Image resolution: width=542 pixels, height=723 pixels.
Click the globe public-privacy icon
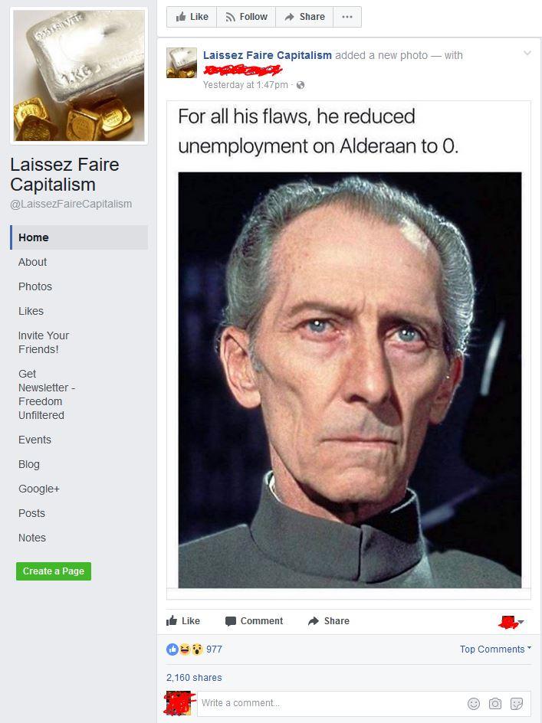point(300,85)
